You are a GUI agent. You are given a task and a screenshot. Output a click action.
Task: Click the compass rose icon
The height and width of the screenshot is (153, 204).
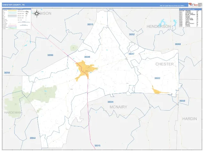(37, 13)
